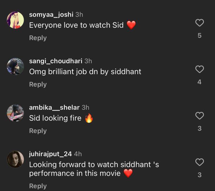Image resolution: width=215 pixels, height=191 pixels.
Task: Like somyaa_joshi's comment with the heart
Action: (x=199, y=23)
